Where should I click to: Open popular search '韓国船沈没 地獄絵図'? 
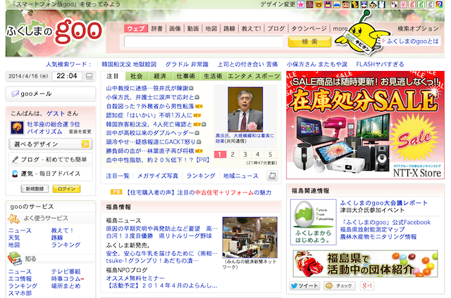pos(129,64)
